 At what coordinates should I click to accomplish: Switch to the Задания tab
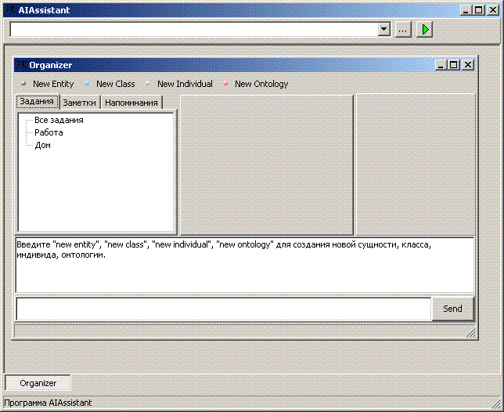[x=37, y=102]
